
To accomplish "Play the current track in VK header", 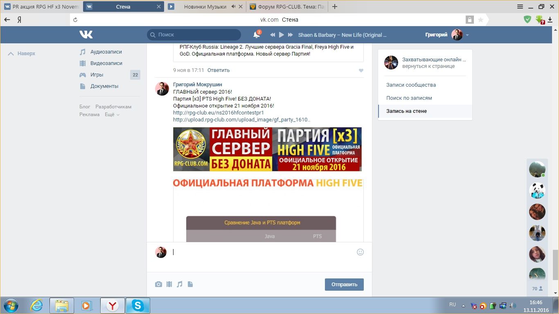I will [282, 35].
